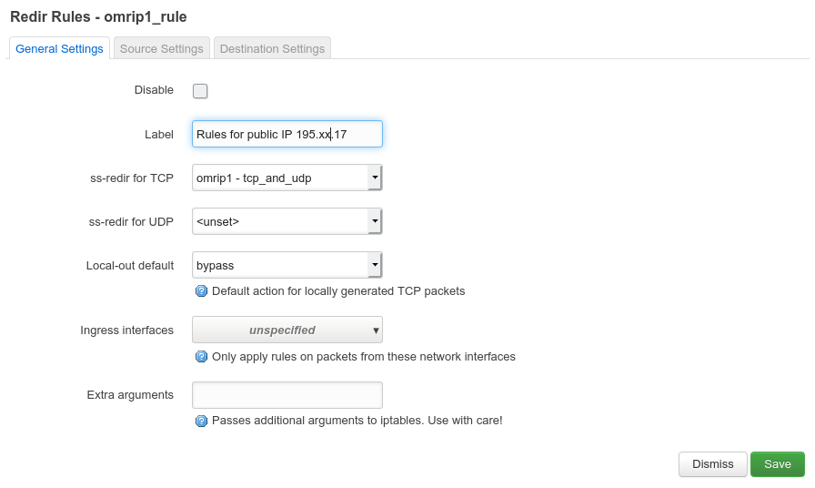Switch to the Source Settings tab

point(161,48)
